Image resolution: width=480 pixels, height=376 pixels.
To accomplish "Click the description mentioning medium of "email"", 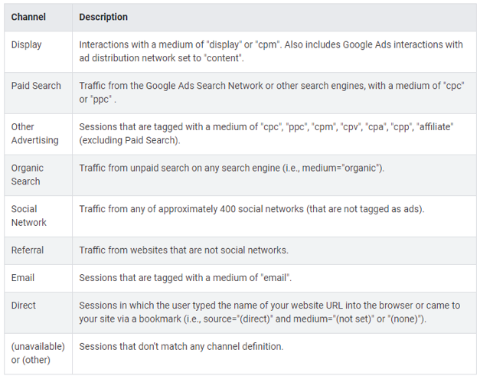I will point(185,277).
